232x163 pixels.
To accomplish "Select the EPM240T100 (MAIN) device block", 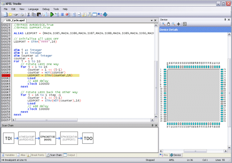I will pos(47,139).
